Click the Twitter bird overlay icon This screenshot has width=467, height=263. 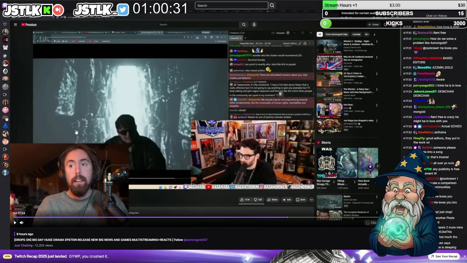pyautogui.click(x=123, y=10)
